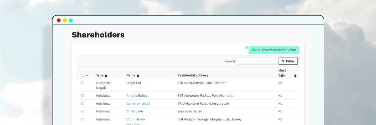Open the Filter options
This screenshot has height=125, width=376.
pos(288,61)
